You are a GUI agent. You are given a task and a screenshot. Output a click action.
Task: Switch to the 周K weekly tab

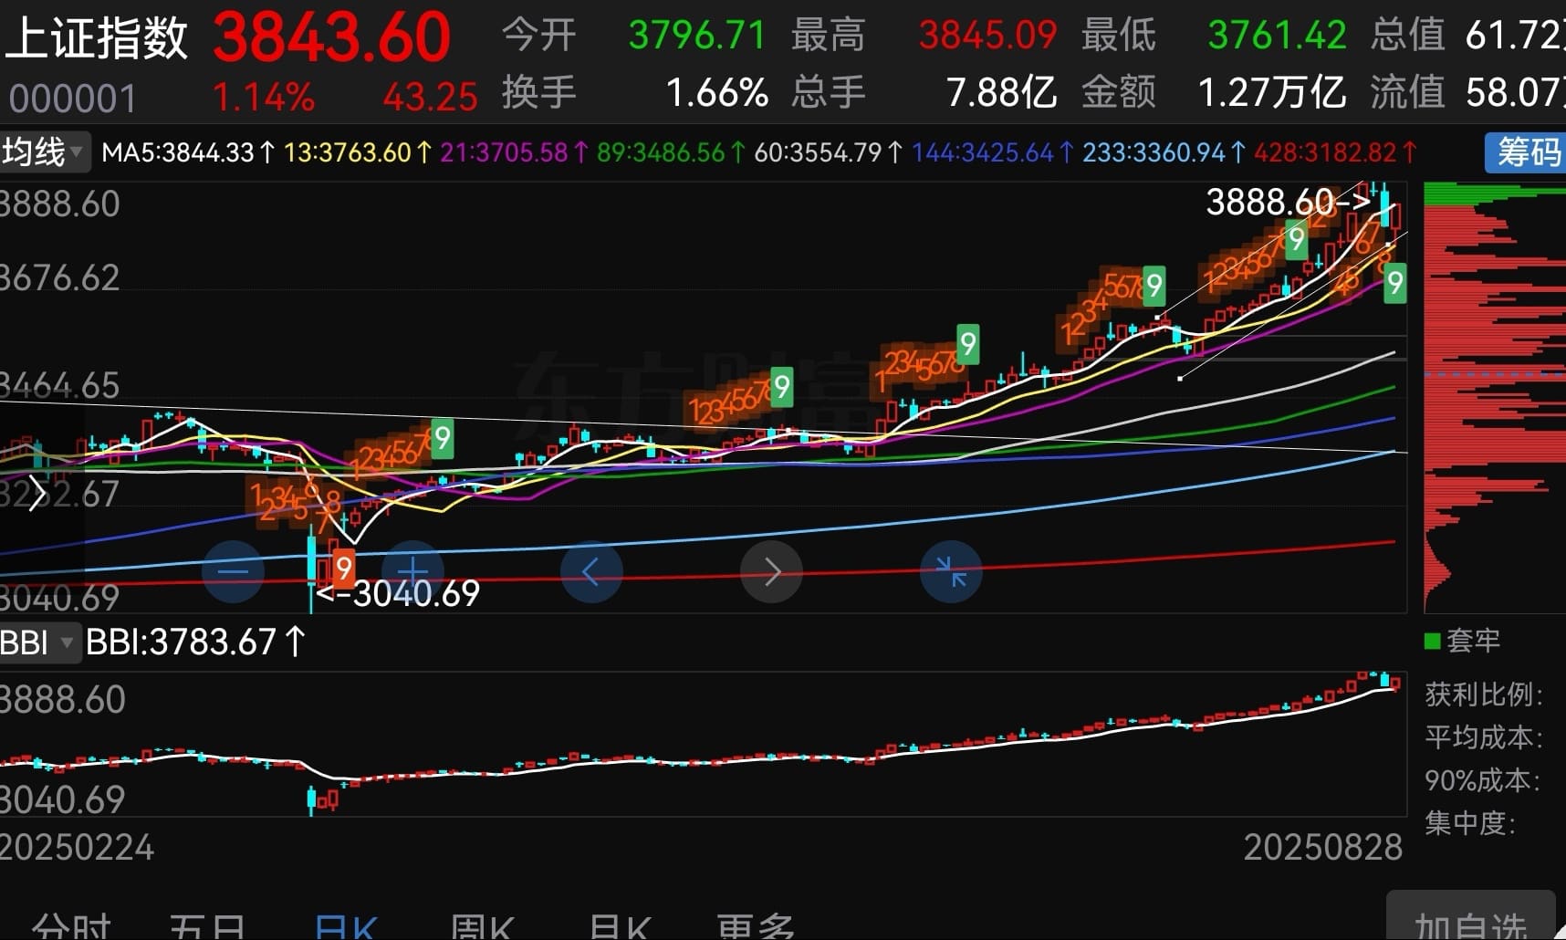coord(482,926)
